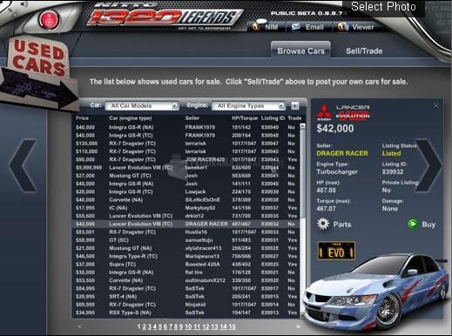The image size is (452, 336).
Task: Go to page 15 of listings
Action: (232, 326)
